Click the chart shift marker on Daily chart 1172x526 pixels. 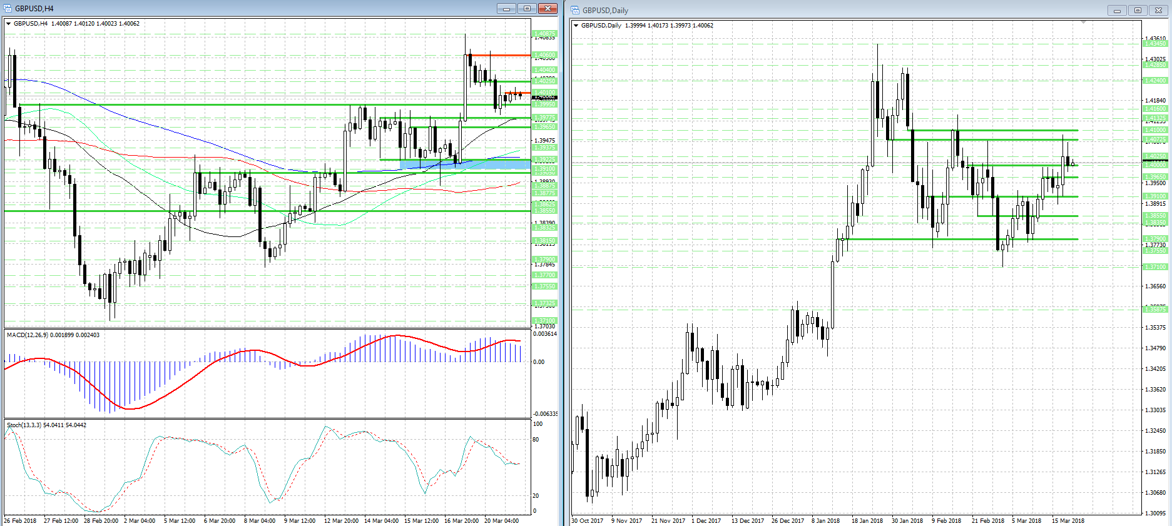(1083, 22)
